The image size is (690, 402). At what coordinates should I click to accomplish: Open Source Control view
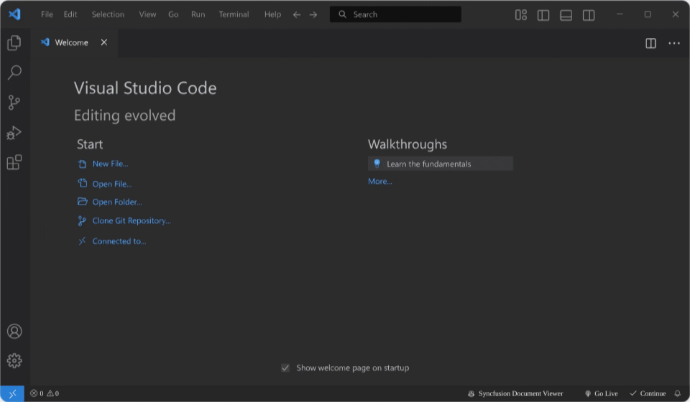14,103
